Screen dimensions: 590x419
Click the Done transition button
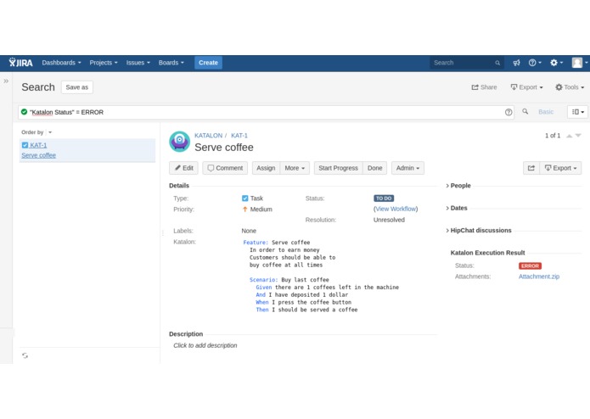coord(374,168)
